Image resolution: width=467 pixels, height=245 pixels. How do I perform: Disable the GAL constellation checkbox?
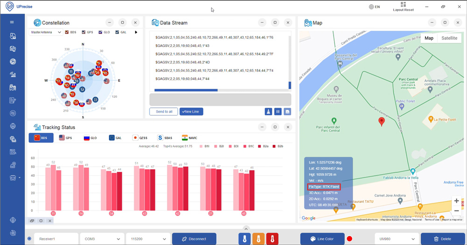[117, 33]
